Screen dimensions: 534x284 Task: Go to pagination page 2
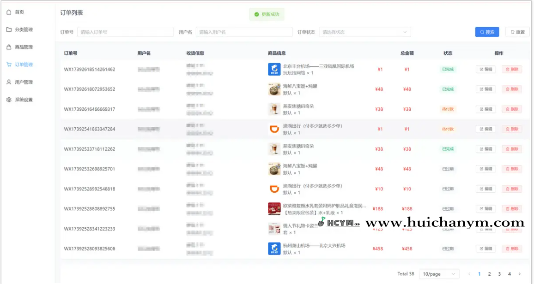tap(489, 274)
